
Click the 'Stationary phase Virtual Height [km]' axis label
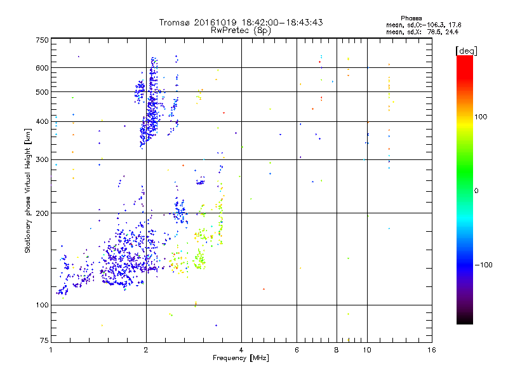tap(28, 190)
